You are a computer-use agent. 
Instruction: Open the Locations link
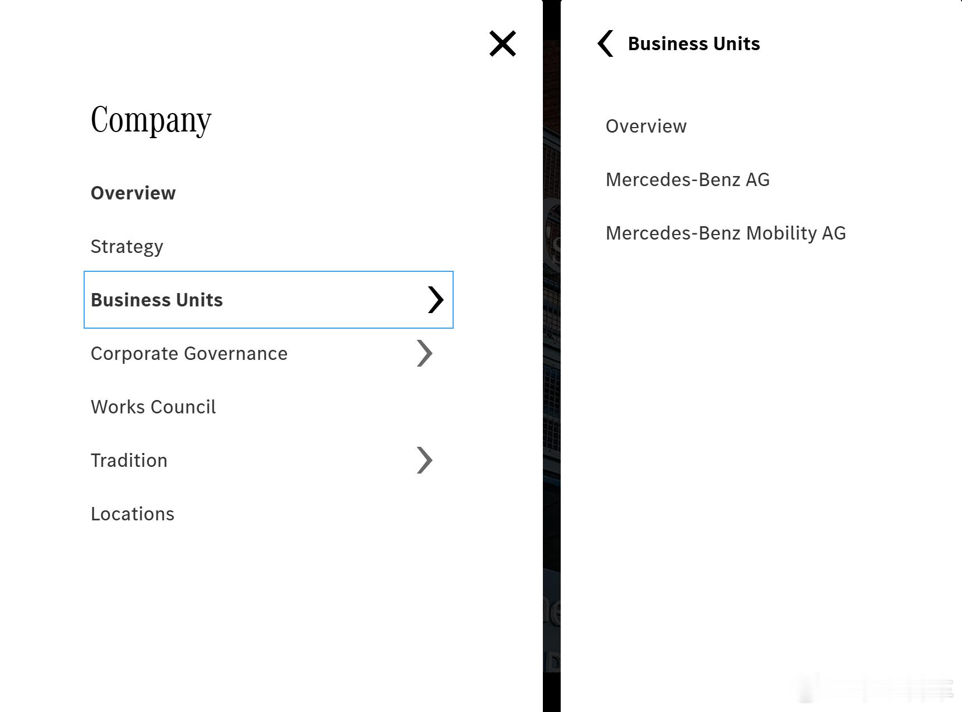(133, 514)
